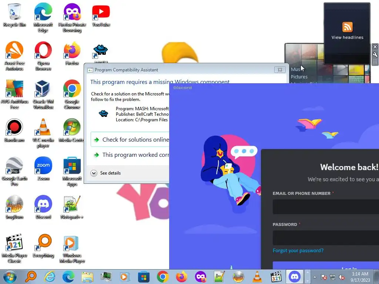Viewport: 379px width, 284px height.
Task: Open Microsoft Store apps from the taskbar
Action: click(x=144, y=277)
